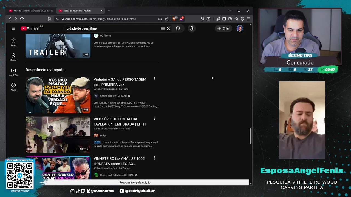351x197 pixels.
Task: Open YouTube guide hamburger menu
Action: [13, 28]
